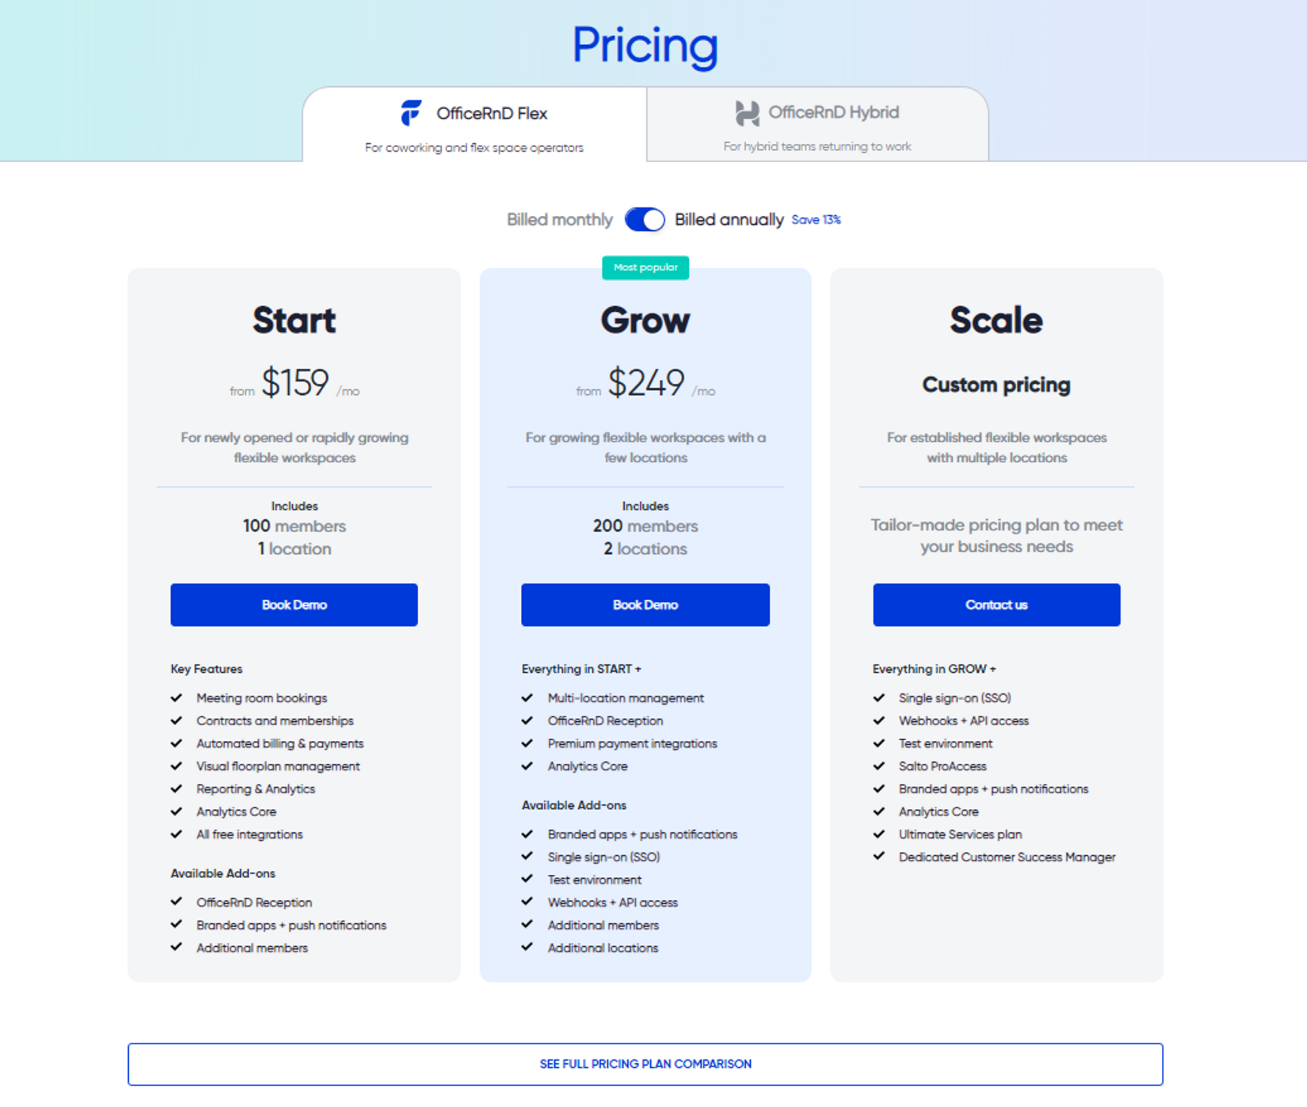Click the checkmark beside OfficeRnD Reception add-on
Image resolution: width=1307 pixels, height=1107 pixels.
(x=176, y=902)
